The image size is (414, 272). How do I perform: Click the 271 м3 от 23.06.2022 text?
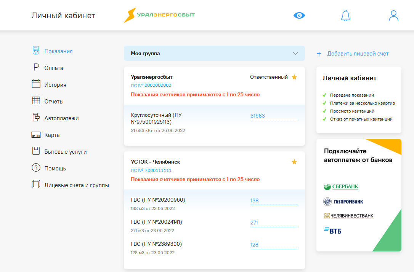click(x=152, y=231)
